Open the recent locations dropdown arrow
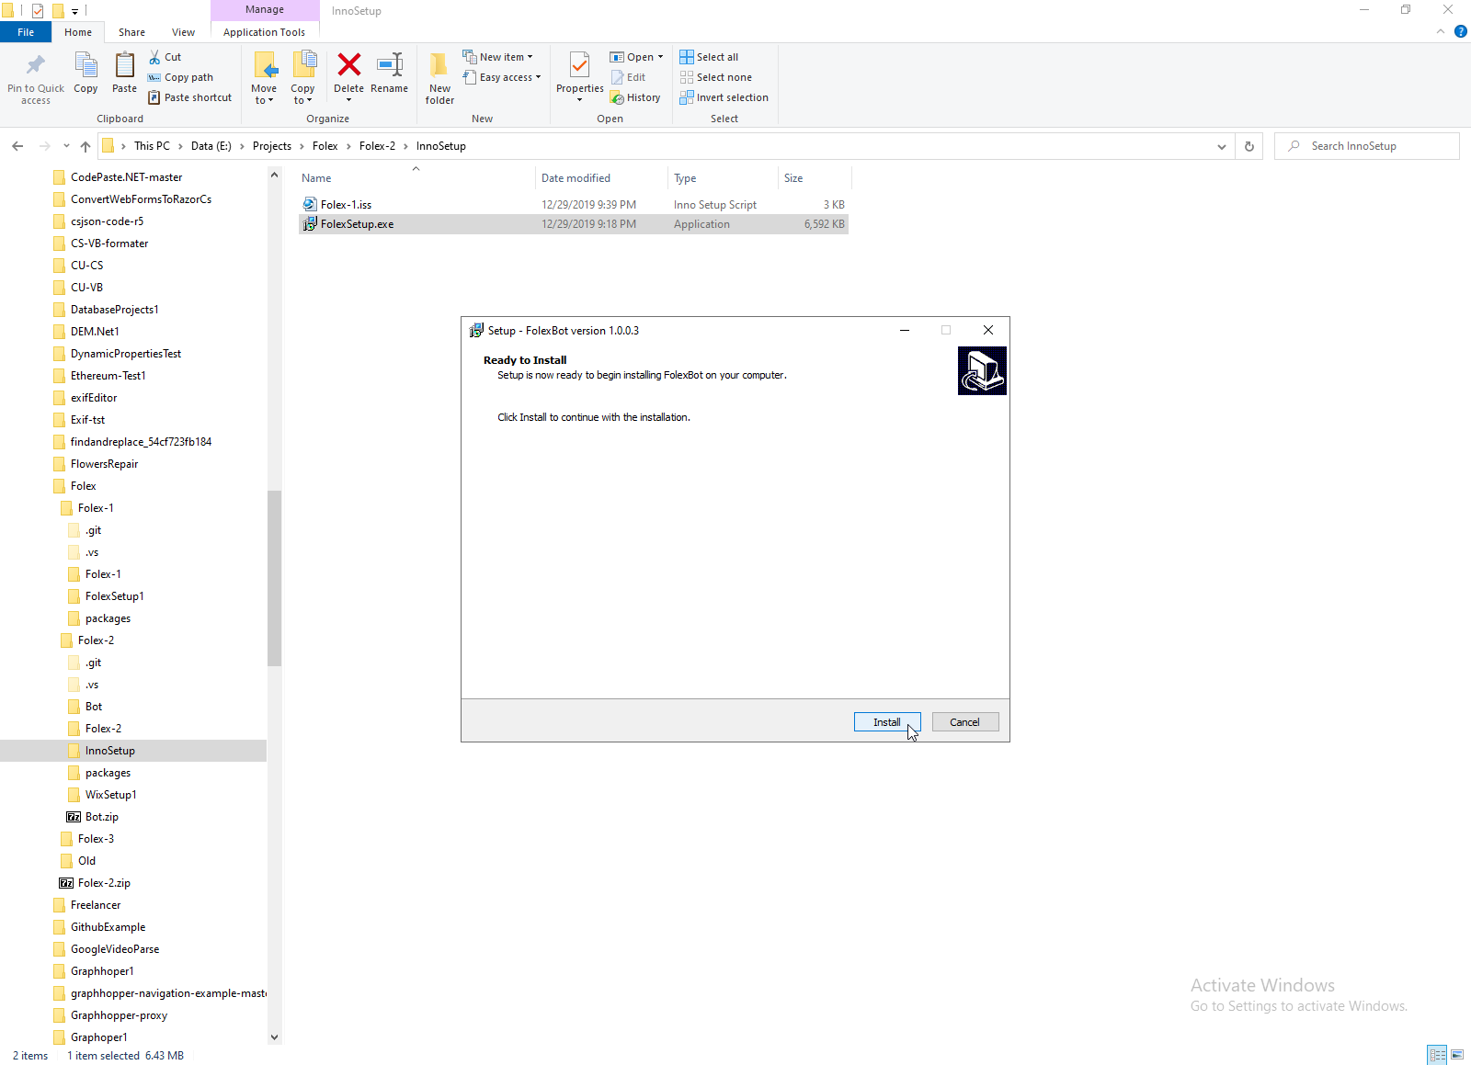The image size is (1471, 1065). (66, 146)
